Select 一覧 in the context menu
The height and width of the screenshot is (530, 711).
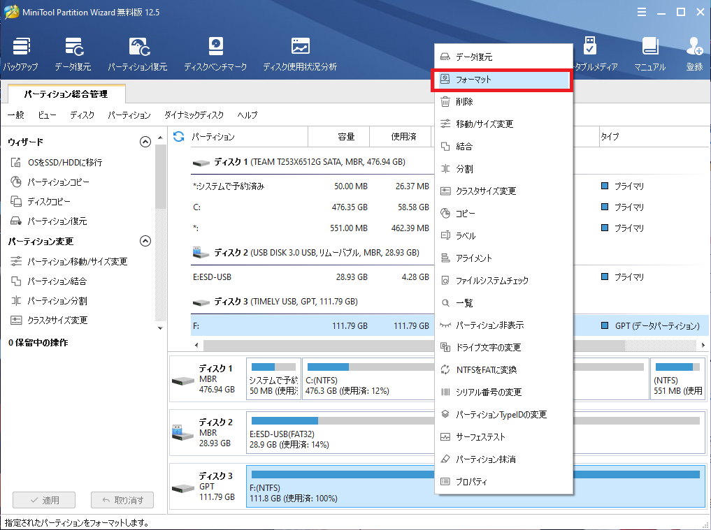click(x=503, y=303)
